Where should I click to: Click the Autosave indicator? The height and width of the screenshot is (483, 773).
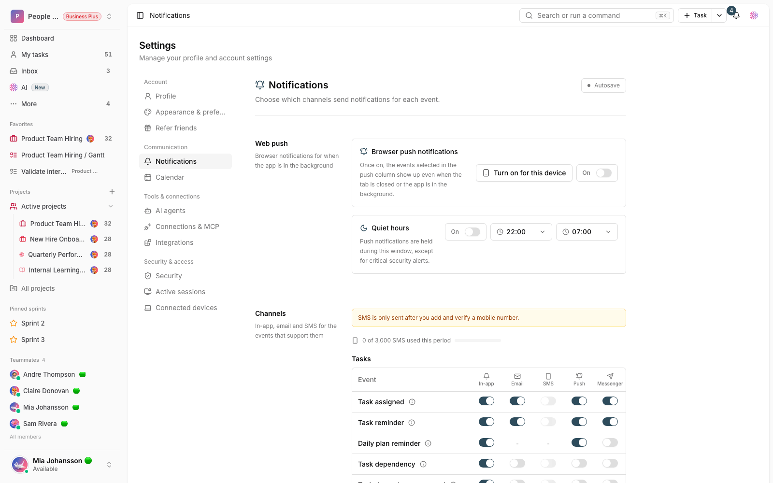603,85
